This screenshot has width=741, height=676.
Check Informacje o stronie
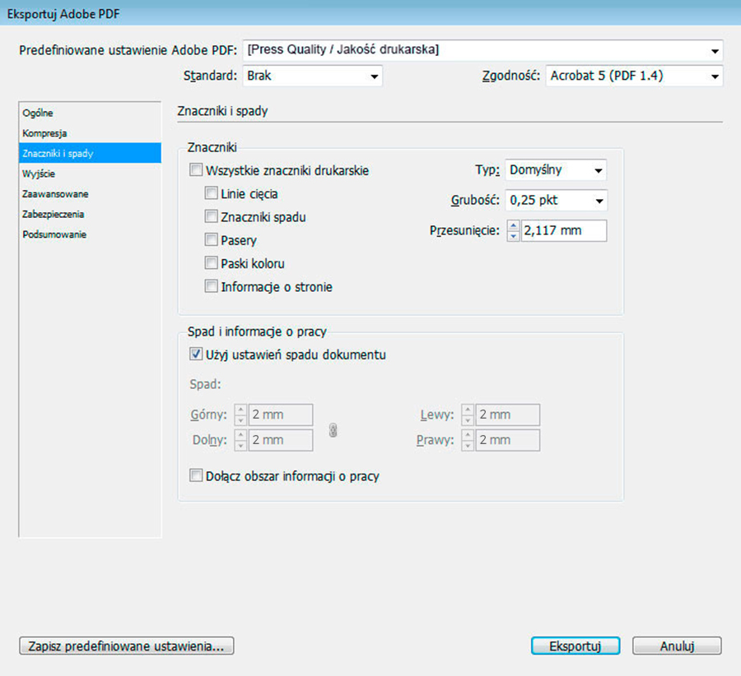pyautogui.click(x=211, y=286)
